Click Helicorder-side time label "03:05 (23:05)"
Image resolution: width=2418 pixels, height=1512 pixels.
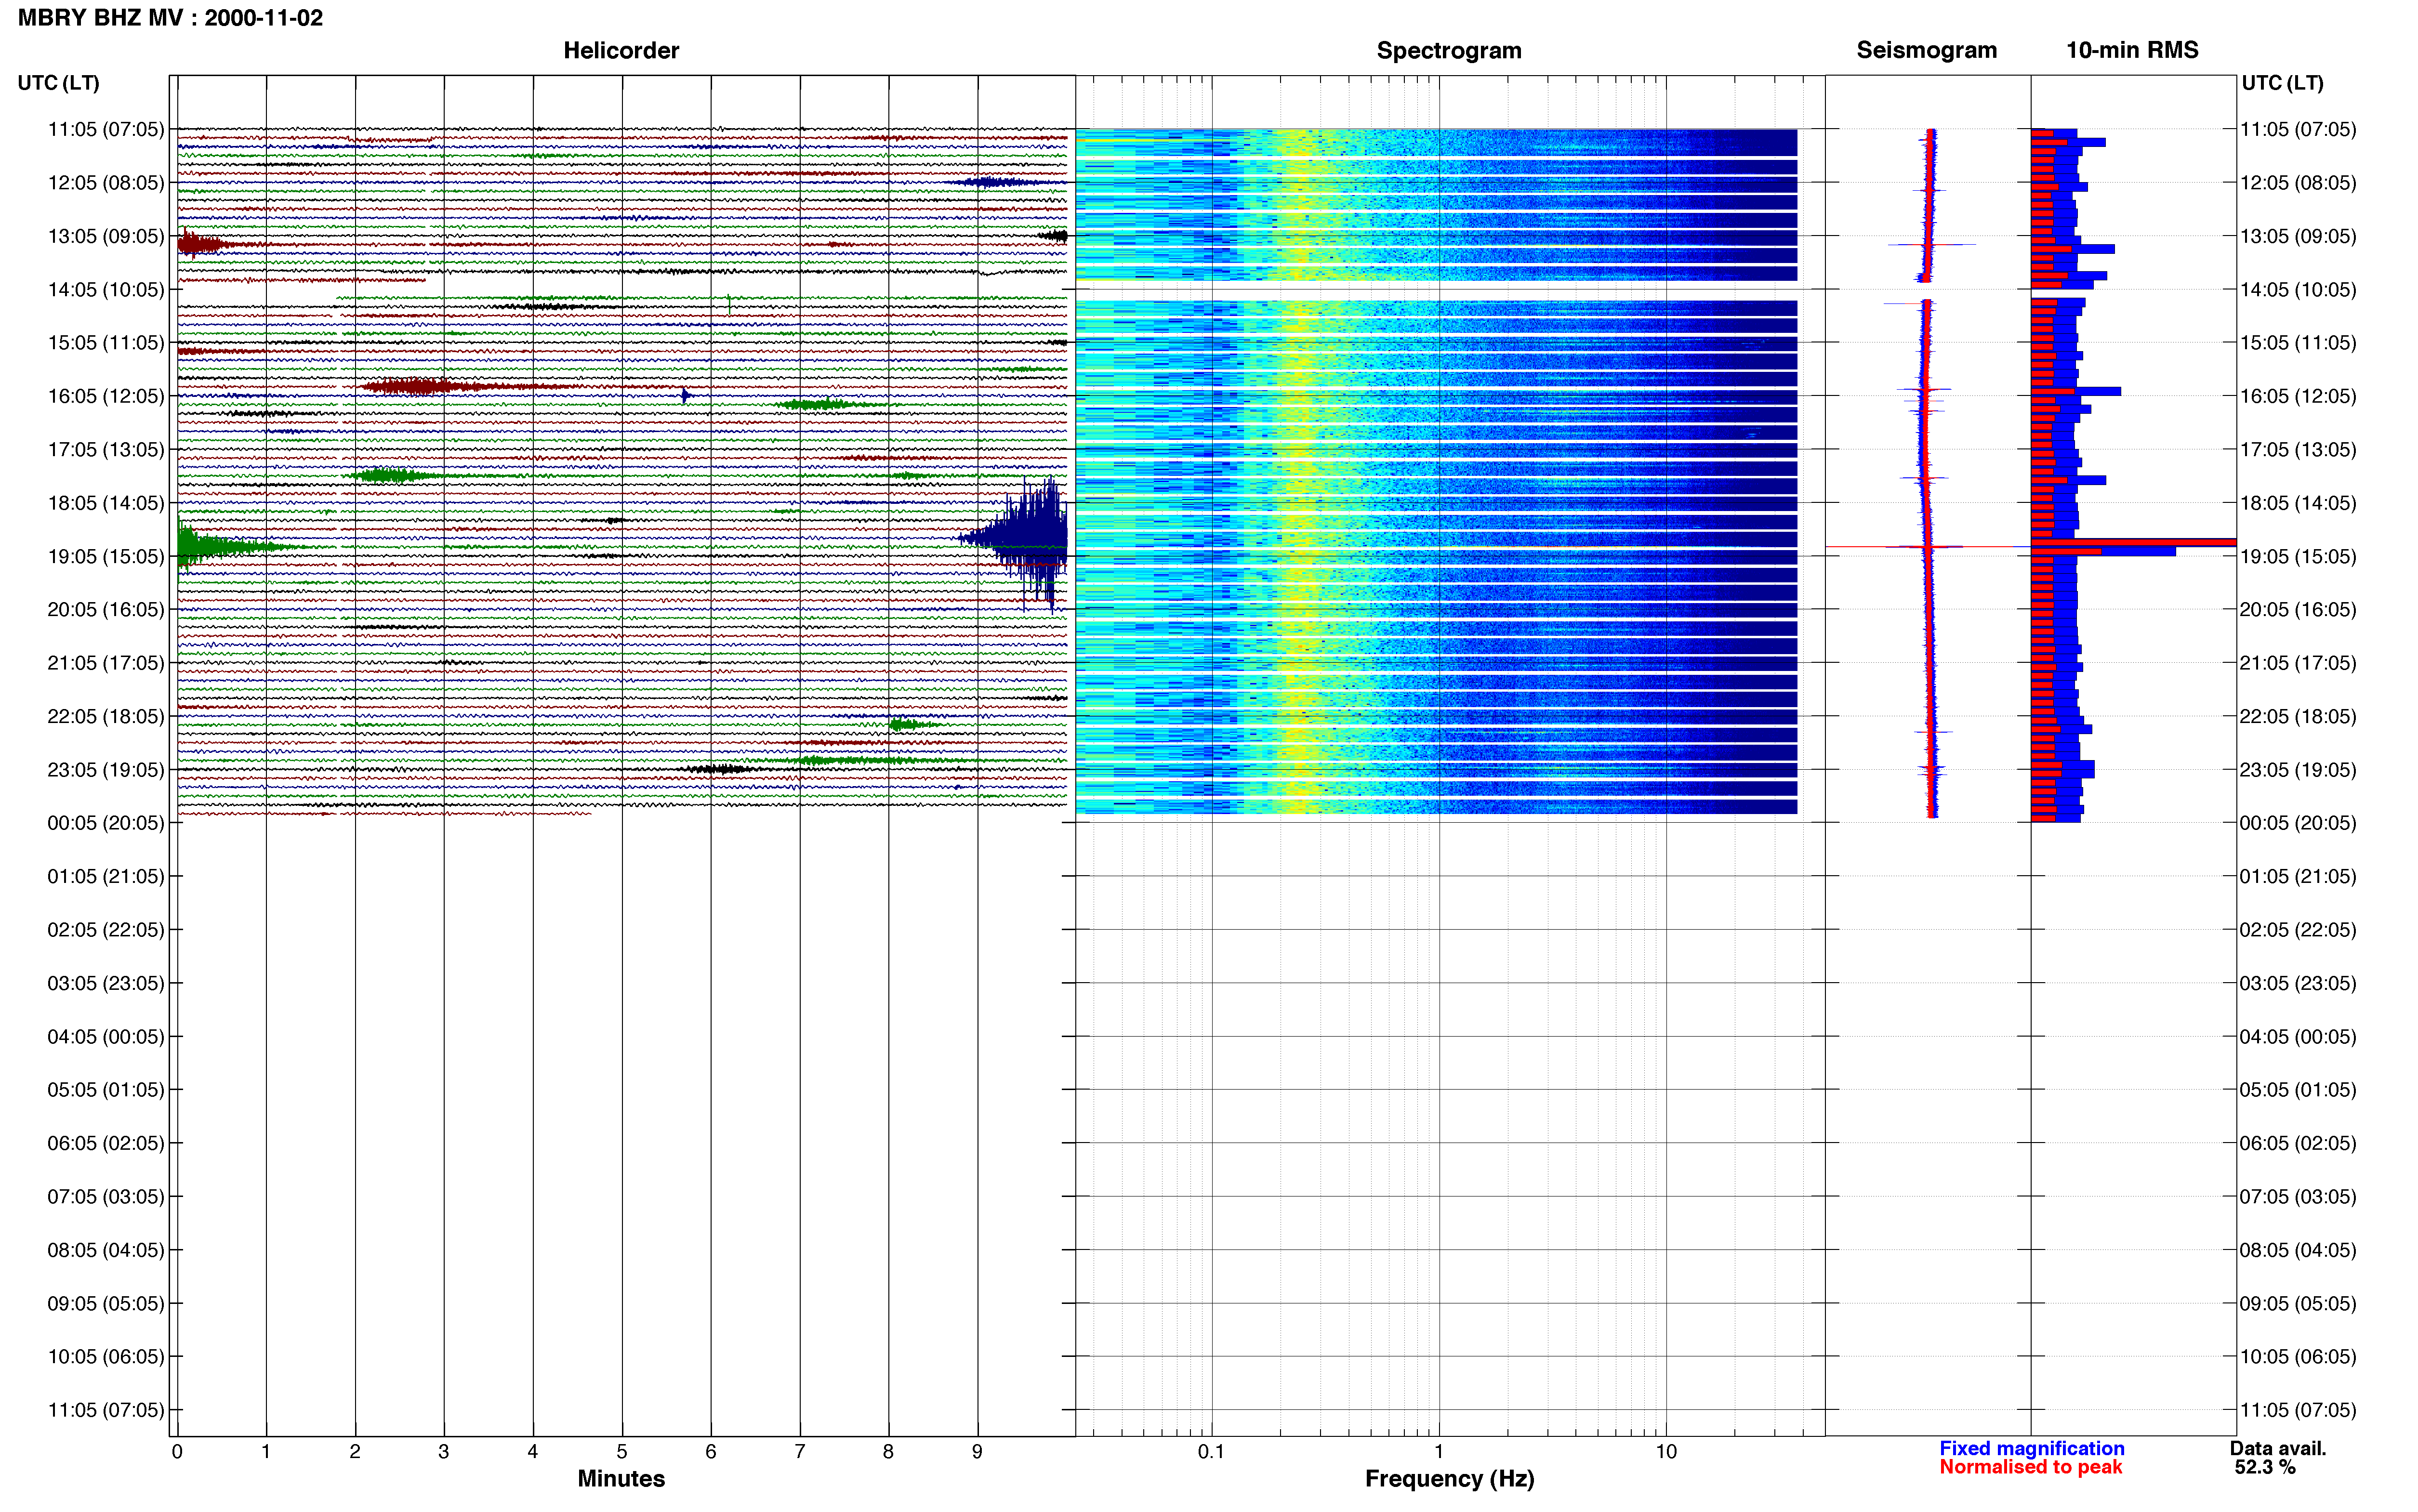[106, 983]
